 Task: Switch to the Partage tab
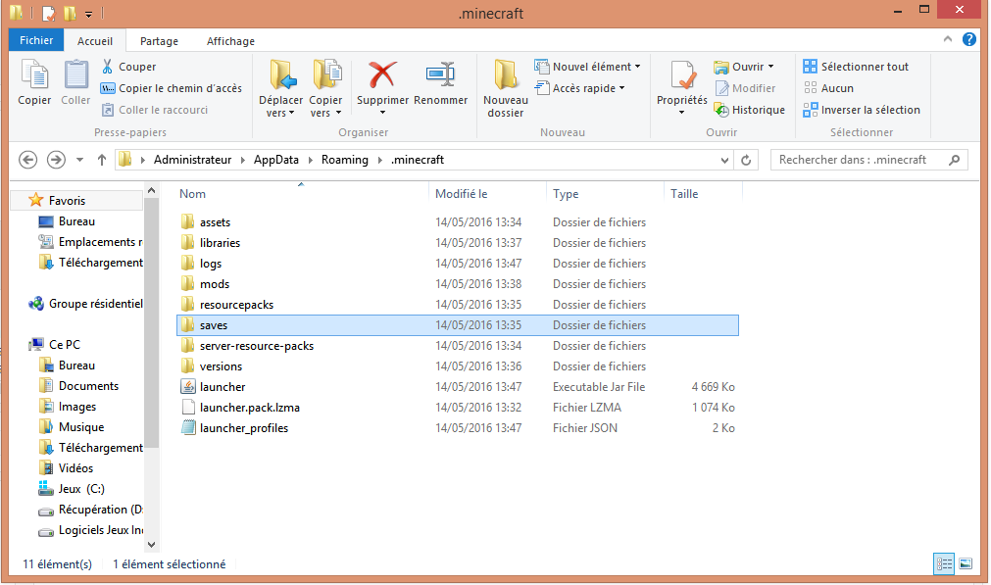tap(159, 41)
